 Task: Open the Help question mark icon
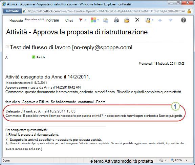183,20
